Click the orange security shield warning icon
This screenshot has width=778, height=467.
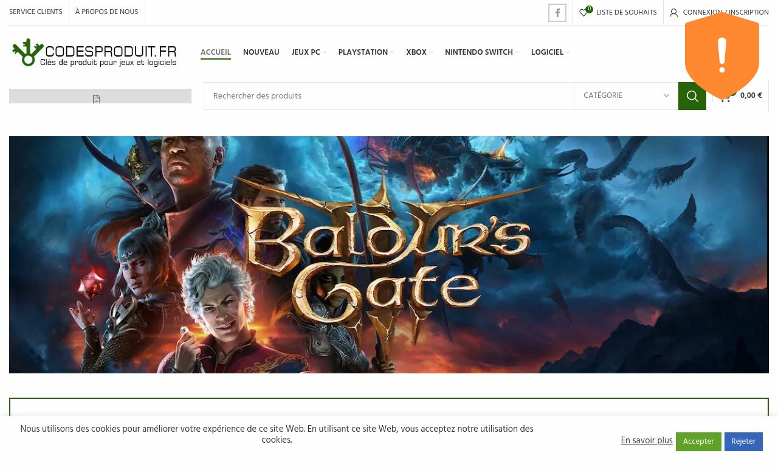coord(722,56)
